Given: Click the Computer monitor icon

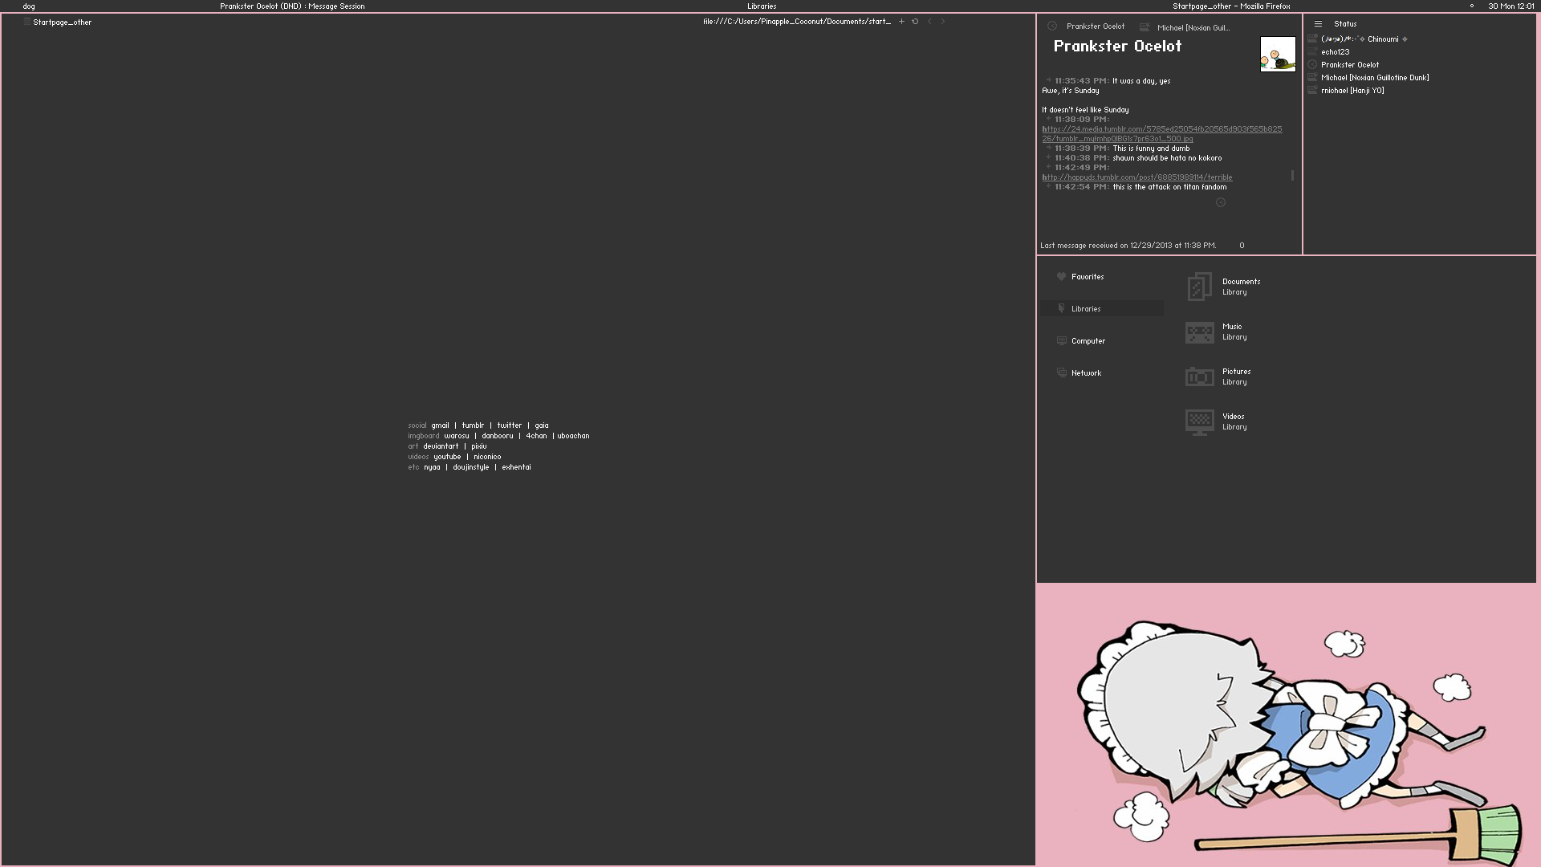Looking at the screenshot, I should 1061,340.
